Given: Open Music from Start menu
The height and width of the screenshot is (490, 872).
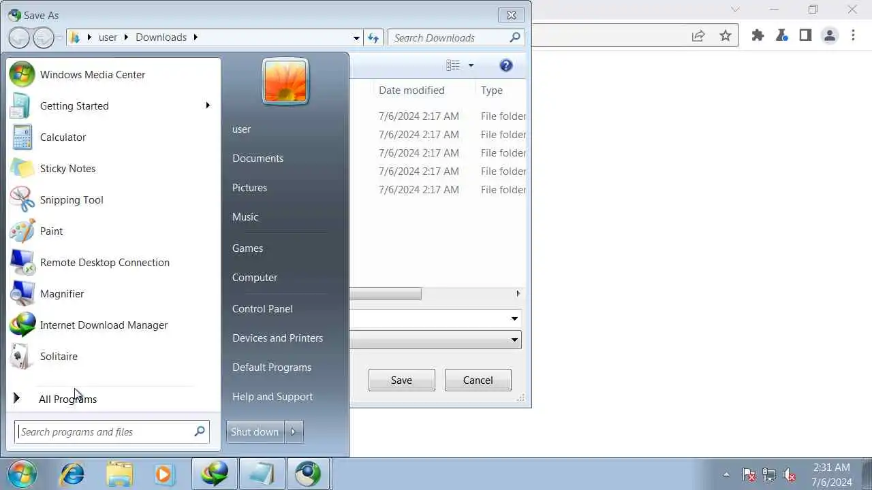Looking at the screenshot, I should [245, 216].
